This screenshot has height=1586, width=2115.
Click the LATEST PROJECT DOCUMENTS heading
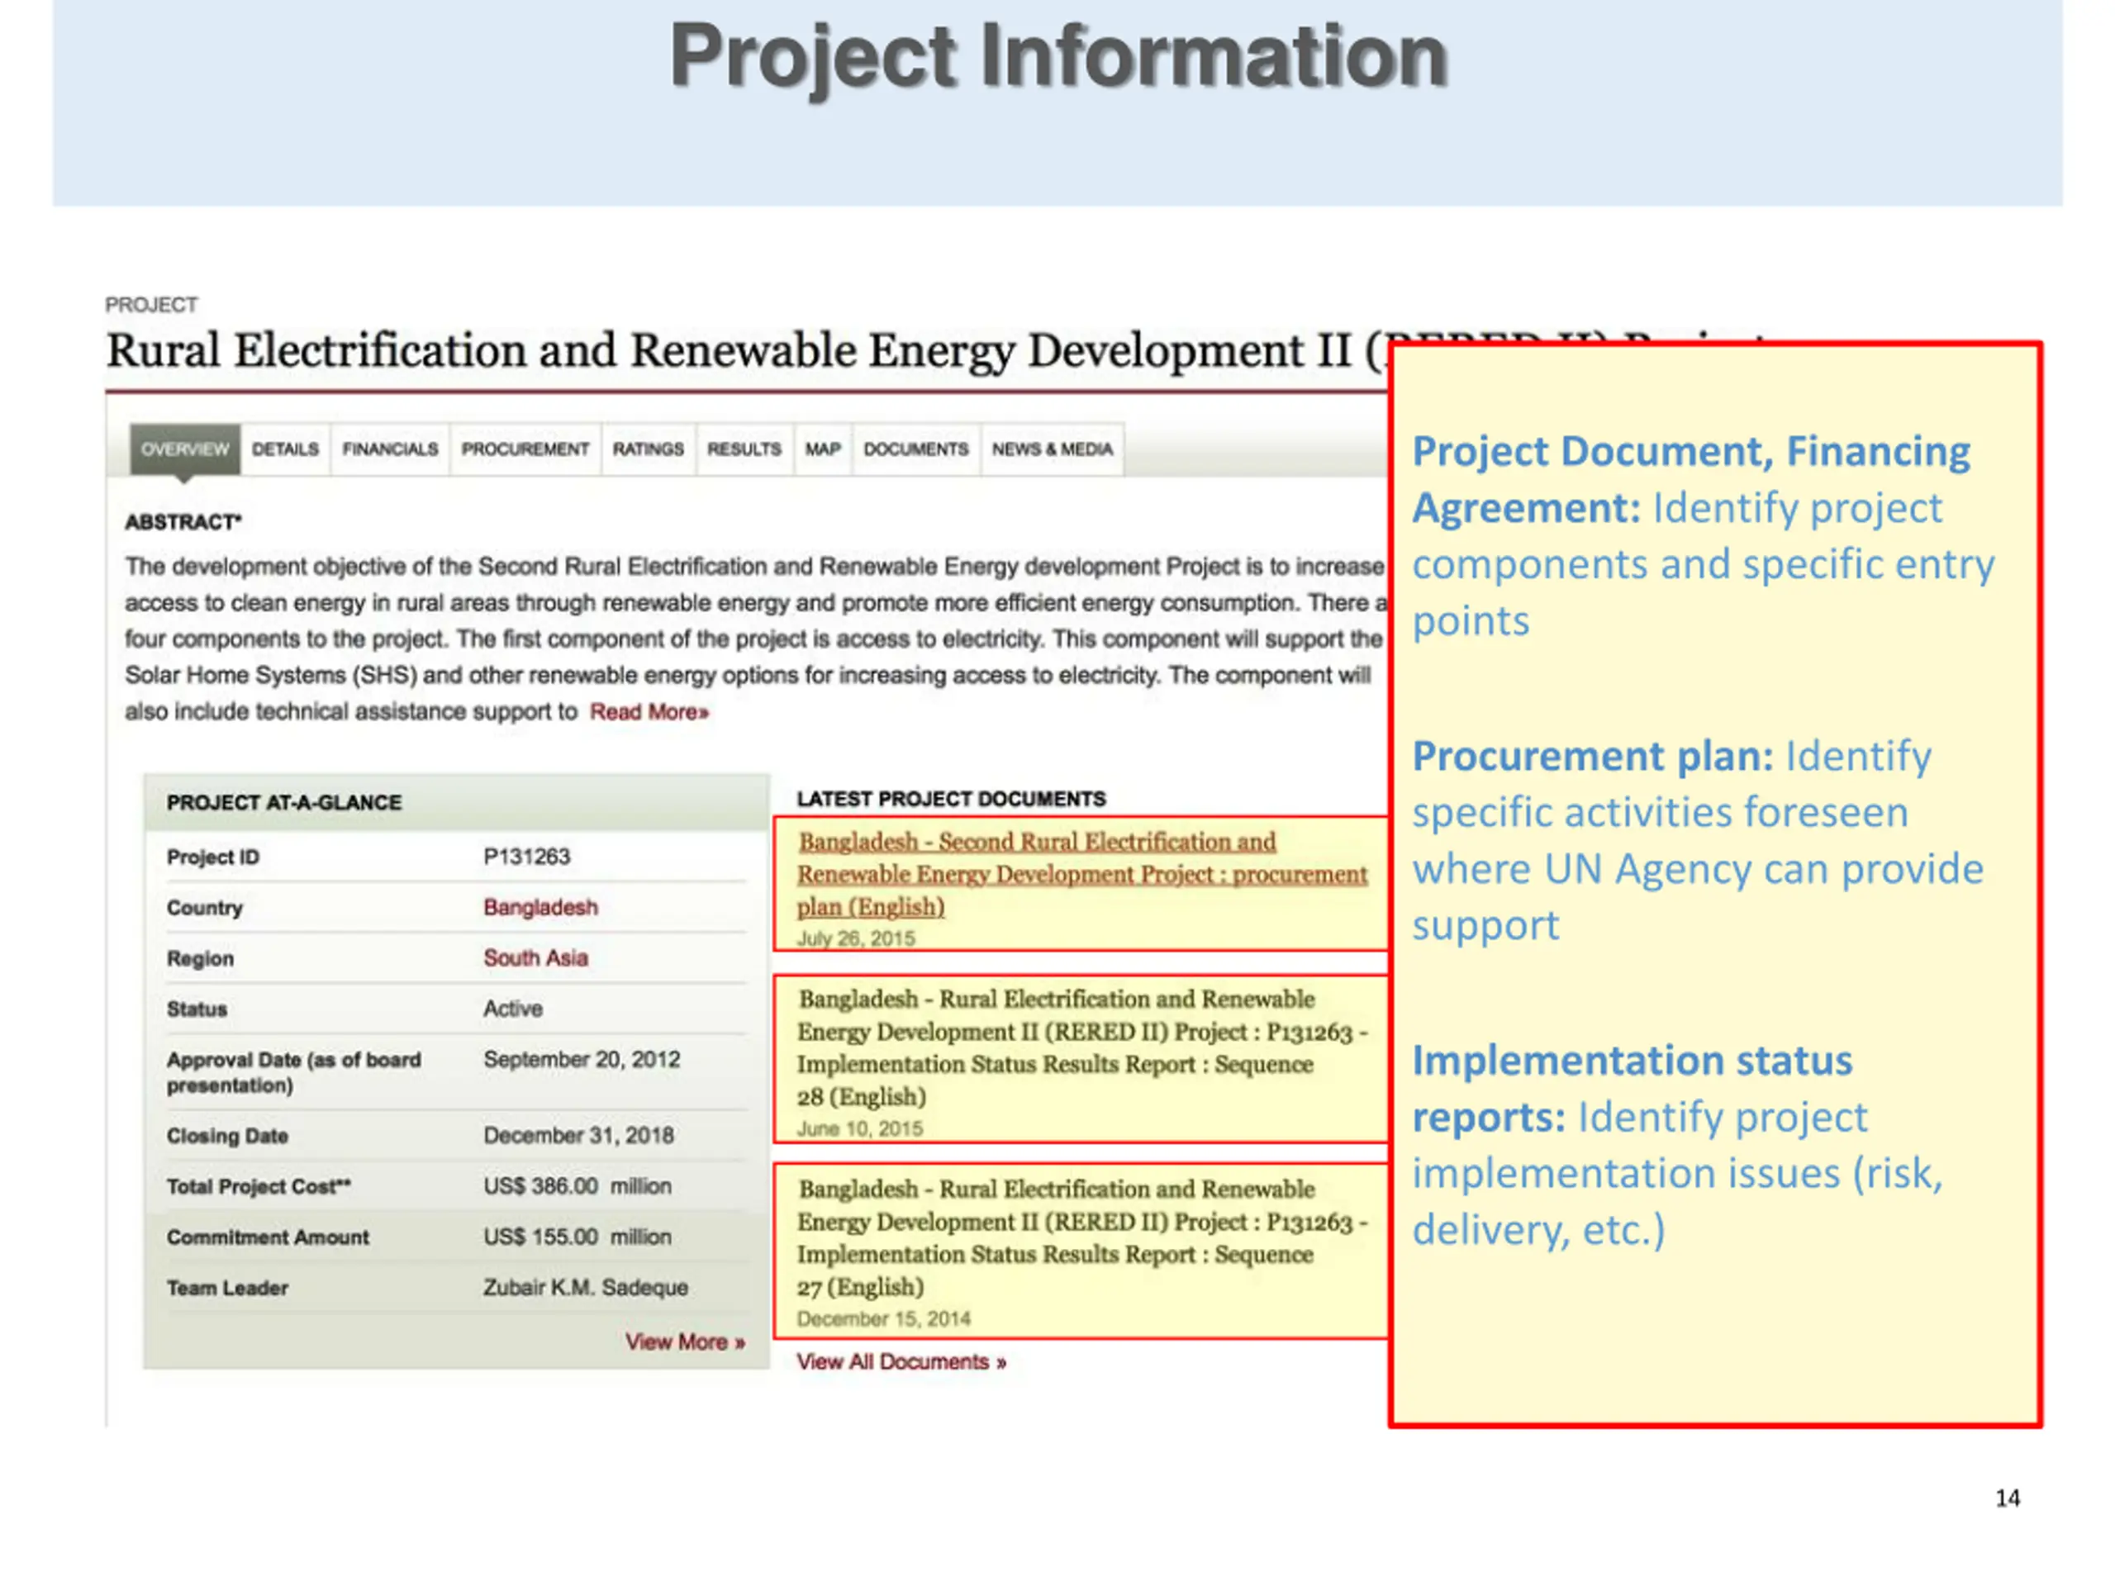952,800
